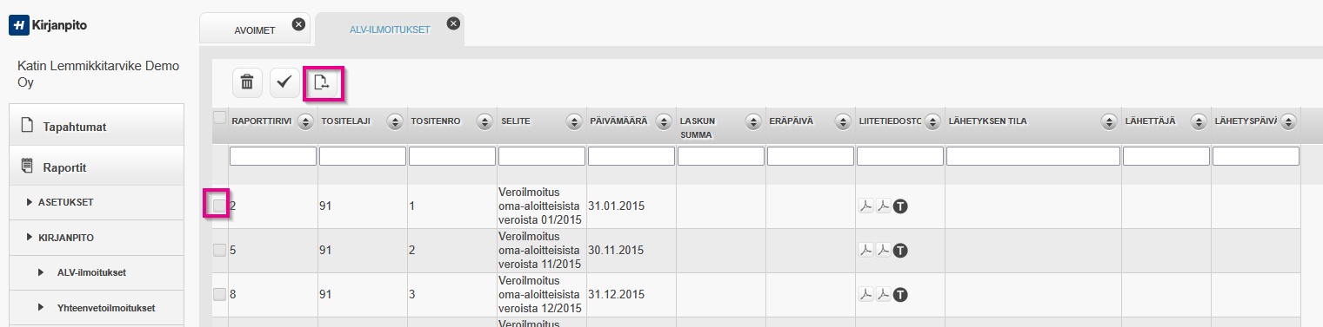Sort by the PÄIVÄMÄÄRÄ column arrows
This screenshot has width=1323, height=327.
664,122
